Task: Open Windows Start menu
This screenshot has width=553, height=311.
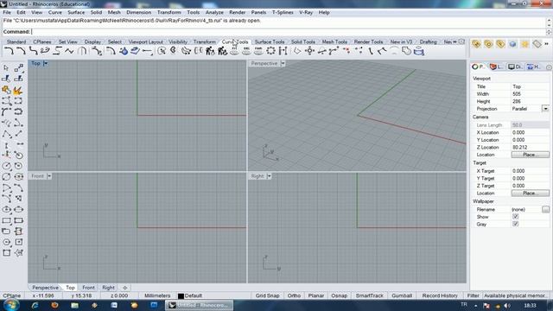Action: coord(11,305)
